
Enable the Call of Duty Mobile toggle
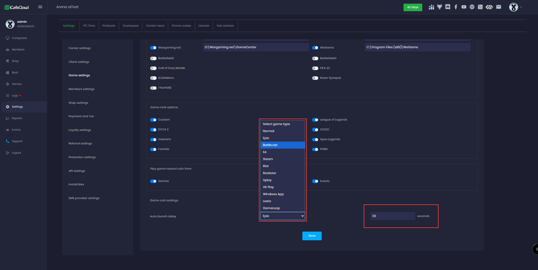[153, 68]
